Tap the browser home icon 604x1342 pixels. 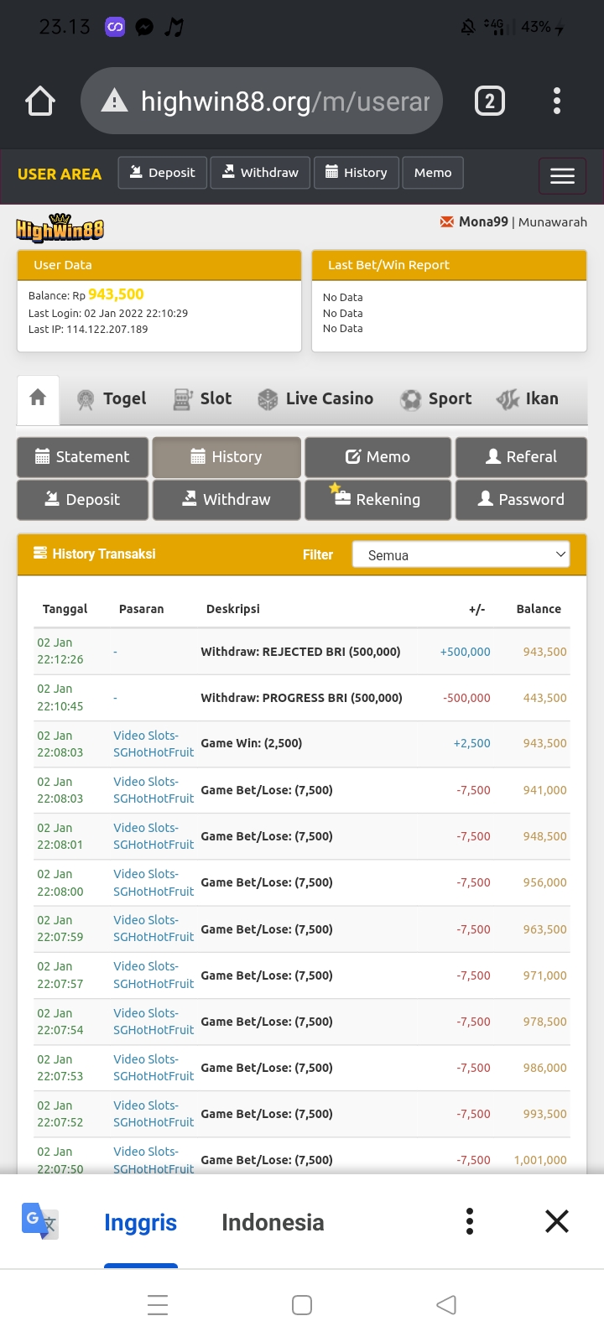pos(40,101)
